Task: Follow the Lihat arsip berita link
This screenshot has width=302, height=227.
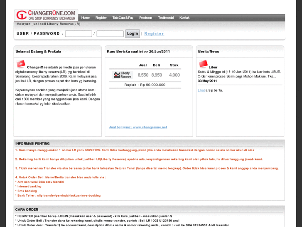Action: (x=201, y=90)
